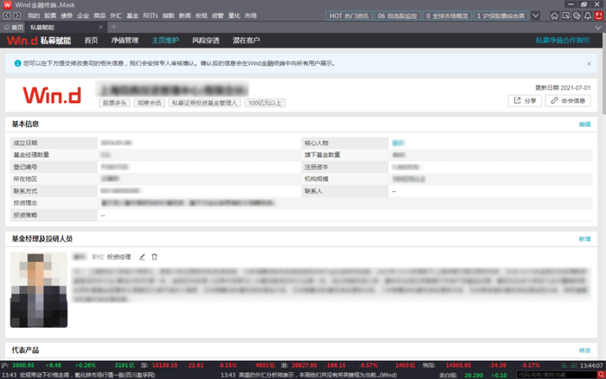The width and height of the screenshot is (606, 379).
Task: Click the red smiley assistant icon
Action: pyautogui.click(x=599, y=16)
